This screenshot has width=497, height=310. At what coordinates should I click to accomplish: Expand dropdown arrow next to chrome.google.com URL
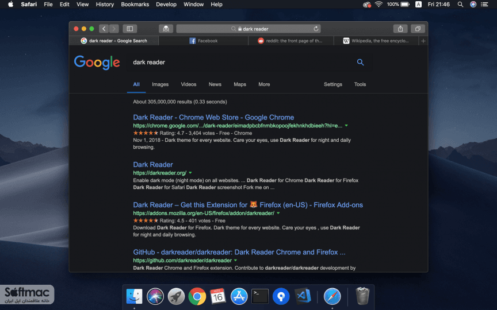pyautogui.click(x=346, y=126)
